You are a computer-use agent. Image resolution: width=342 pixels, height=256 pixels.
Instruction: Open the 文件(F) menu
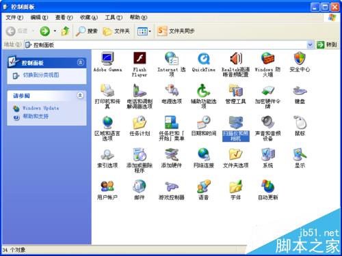point(14,17)
